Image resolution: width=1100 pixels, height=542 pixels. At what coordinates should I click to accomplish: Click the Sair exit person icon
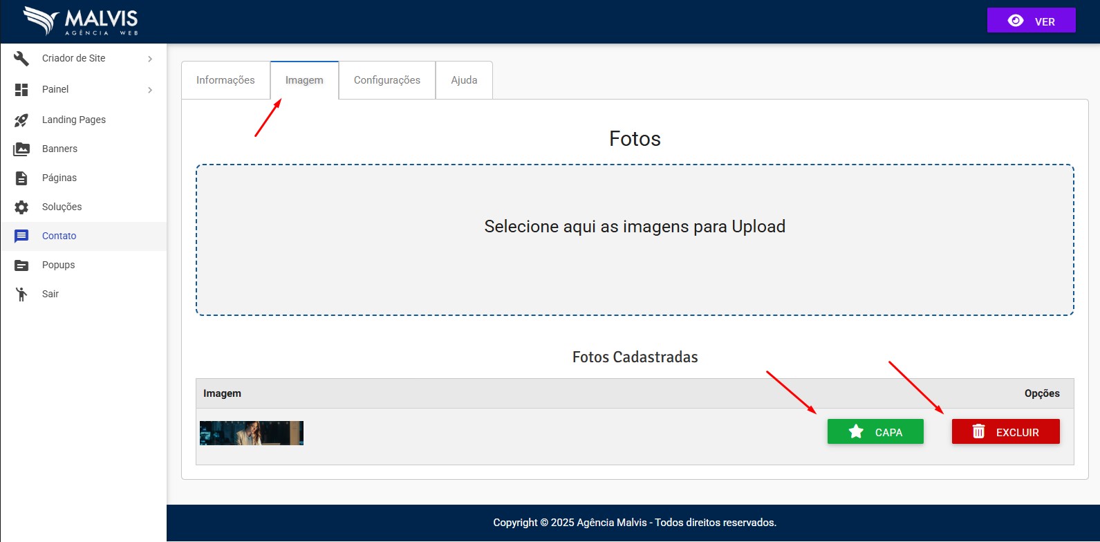point(21,295)
